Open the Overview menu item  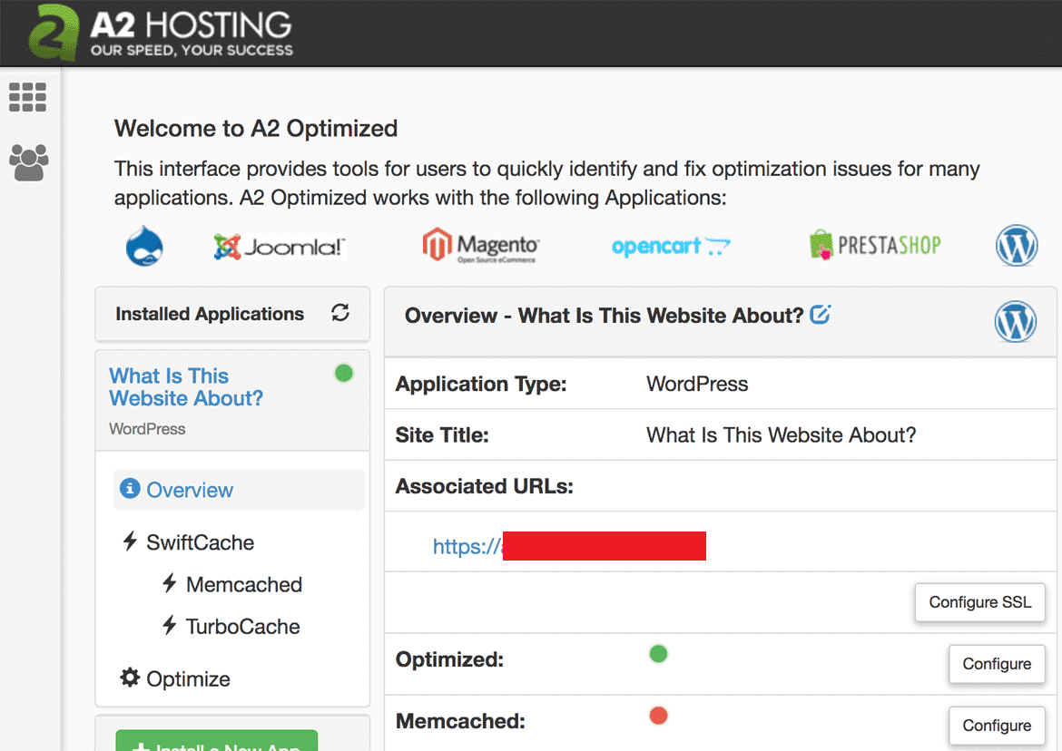(x=239, y=489)
